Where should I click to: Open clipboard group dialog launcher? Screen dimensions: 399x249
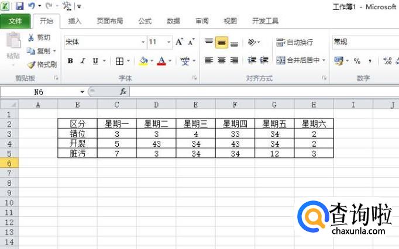(56, 78)
